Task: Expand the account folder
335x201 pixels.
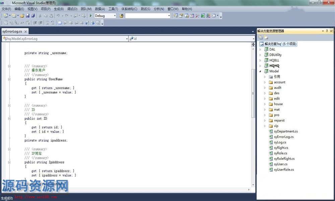Action: pyautogui.click(x=265, y=82)
